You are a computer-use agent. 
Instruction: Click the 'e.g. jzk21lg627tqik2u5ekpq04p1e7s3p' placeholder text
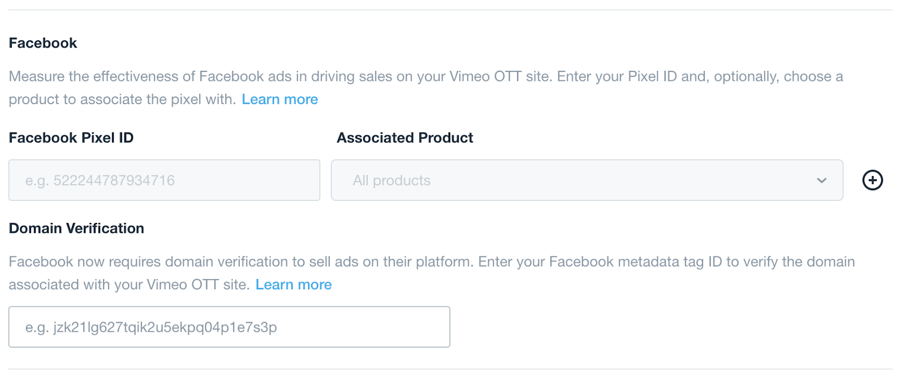pos(151,327)
